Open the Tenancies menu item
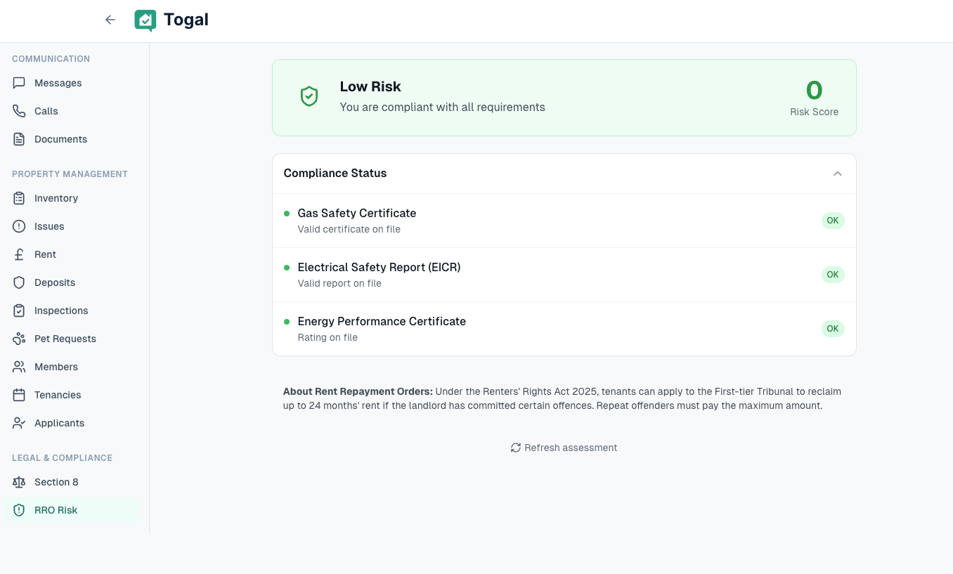This screenshot has height=574, width=953. [58, 395]
